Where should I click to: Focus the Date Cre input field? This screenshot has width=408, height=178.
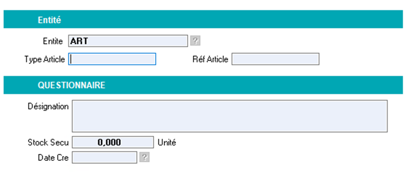(105, 158)
